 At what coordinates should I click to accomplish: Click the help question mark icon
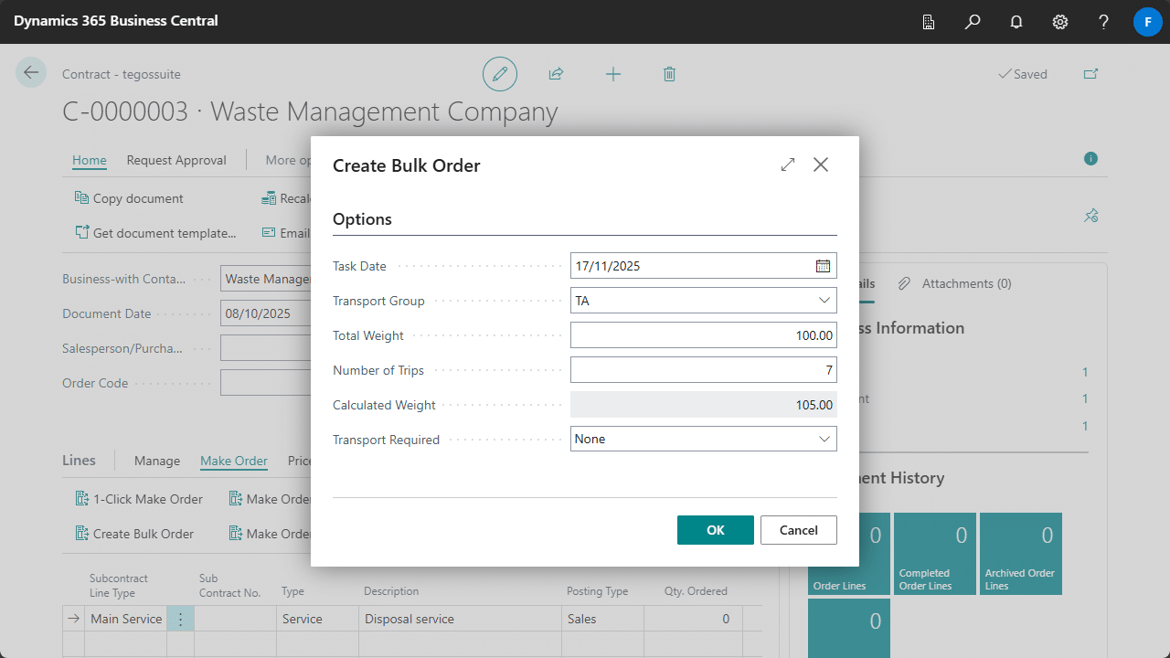tap(1104, 22)
